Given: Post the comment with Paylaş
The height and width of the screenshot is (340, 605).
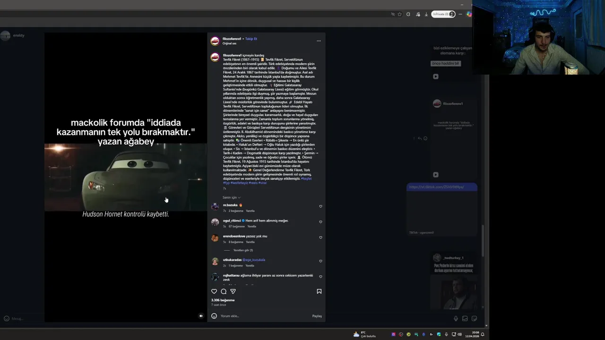Looking at the screenshot, I should click(317, 316).
